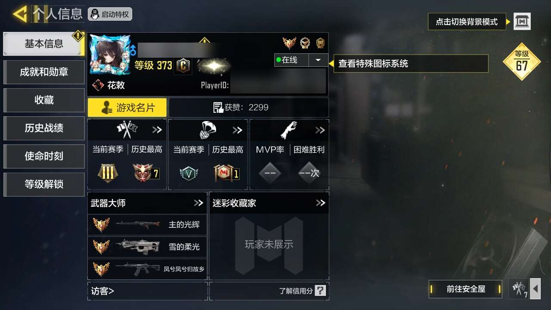Image resolution: width=551 pixels, height=310 pixels.
Task: Click the 获赞 likes counter icon
Action: point(218,108)
